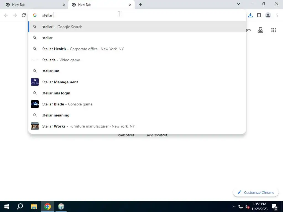Click the search icon beside 'stellarium'

(x=35, y=71)
